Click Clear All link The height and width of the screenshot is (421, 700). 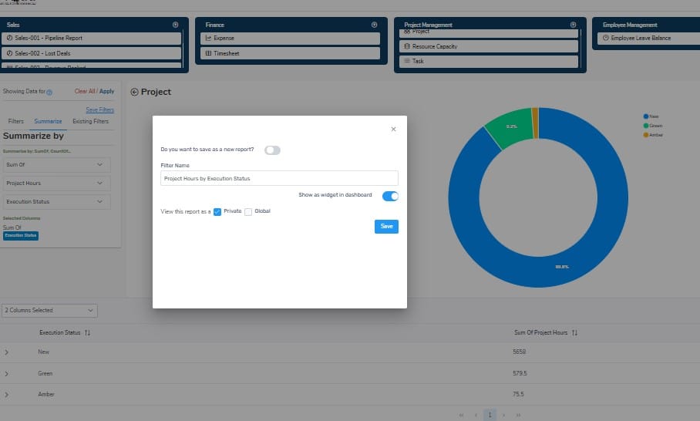coord(85,91)
